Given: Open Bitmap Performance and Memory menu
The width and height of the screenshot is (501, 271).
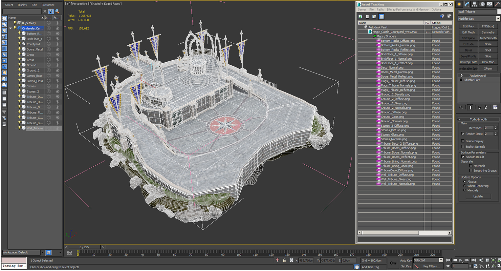Looking at the screenshot, I should [408, 9].
